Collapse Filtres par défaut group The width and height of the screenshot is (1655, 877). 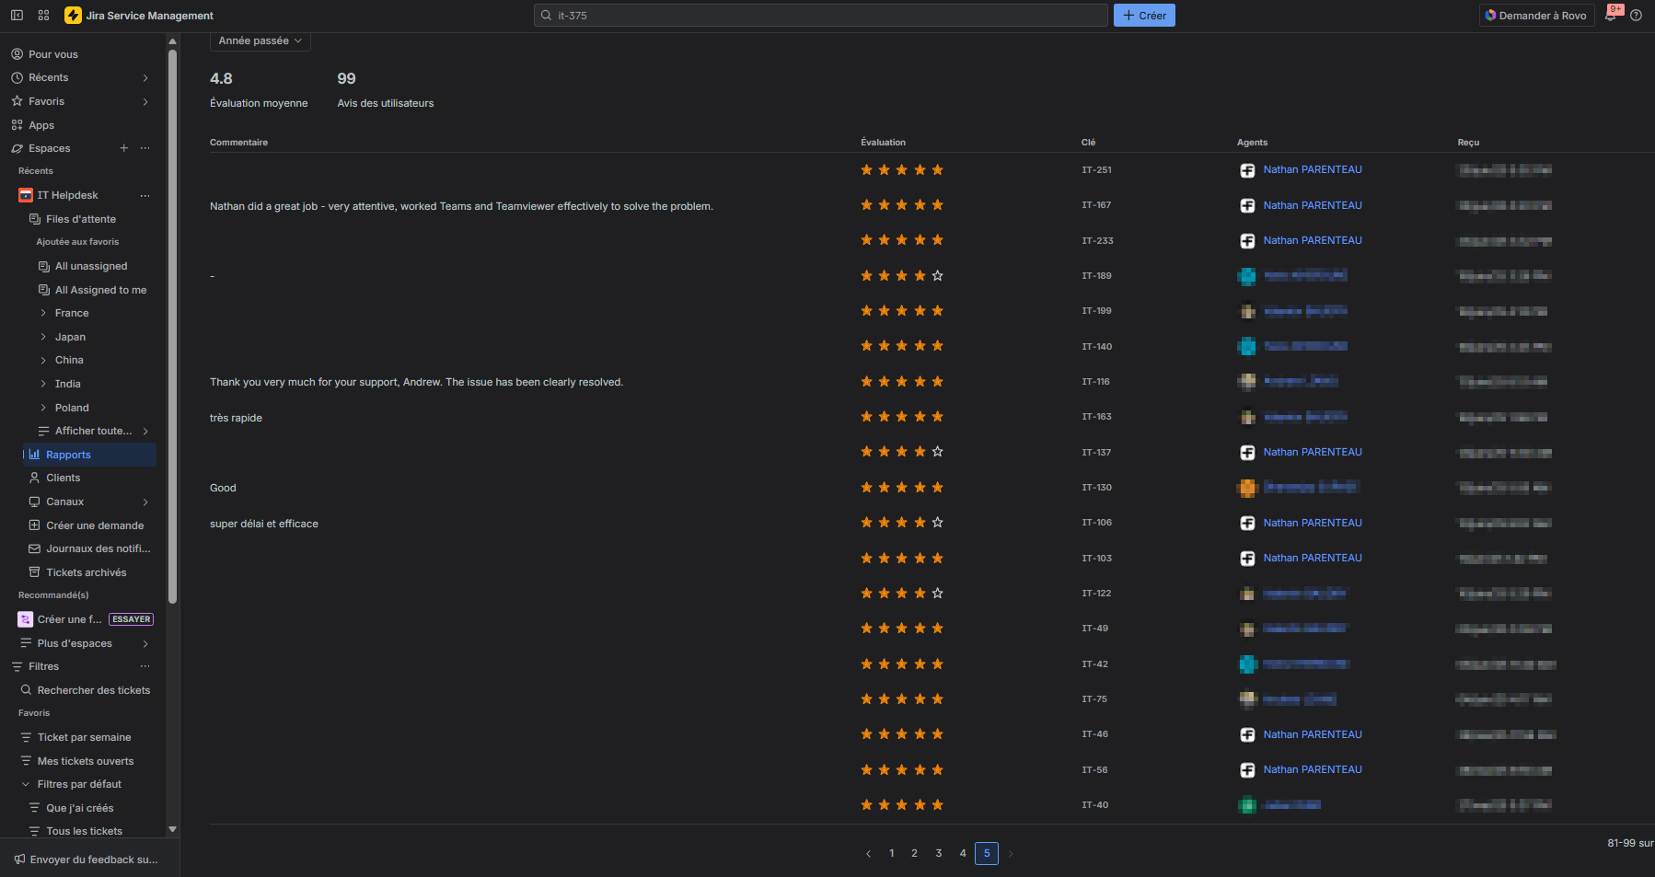tap(26, 784)
